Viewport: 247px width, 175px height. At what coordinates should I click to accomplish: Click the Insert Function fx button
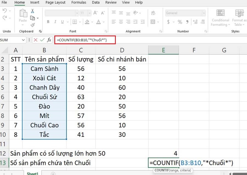click(49, 40)
